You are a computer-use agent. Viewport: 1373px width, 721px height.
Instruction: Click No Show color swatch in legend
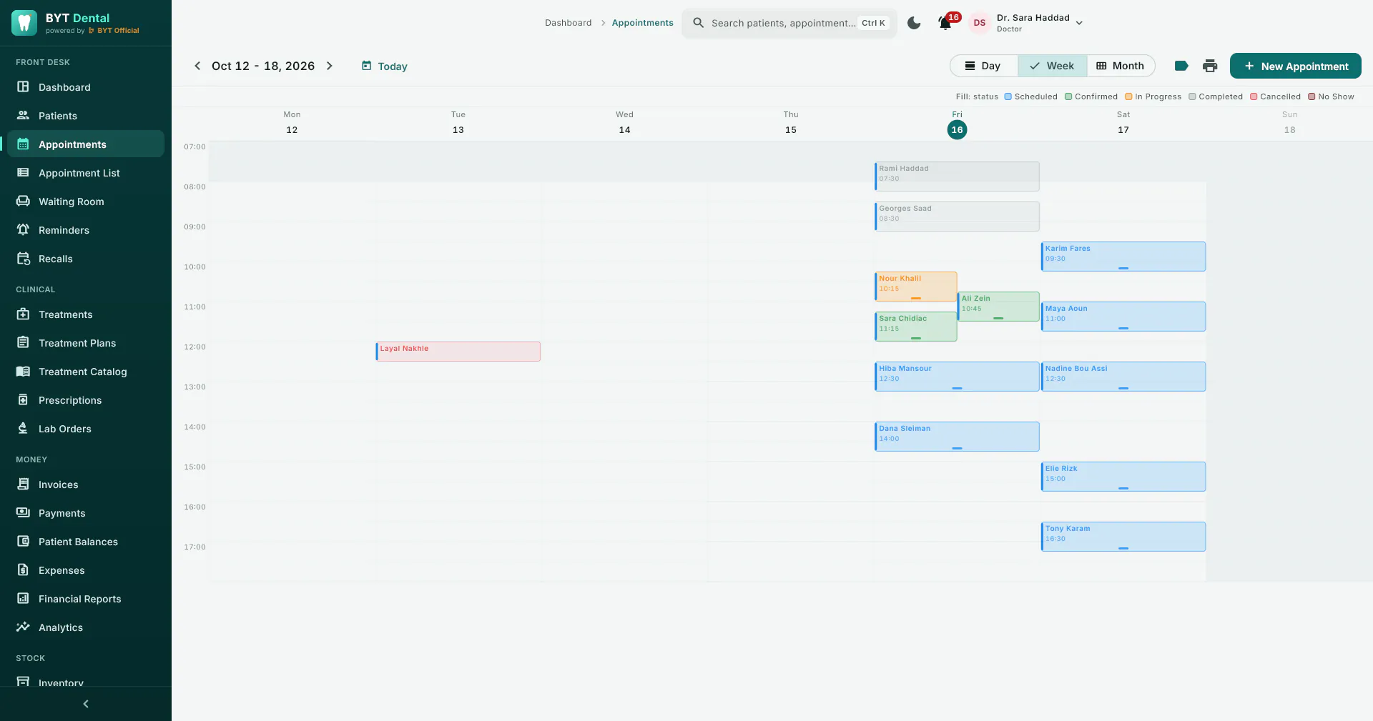tap(1312, 96)
